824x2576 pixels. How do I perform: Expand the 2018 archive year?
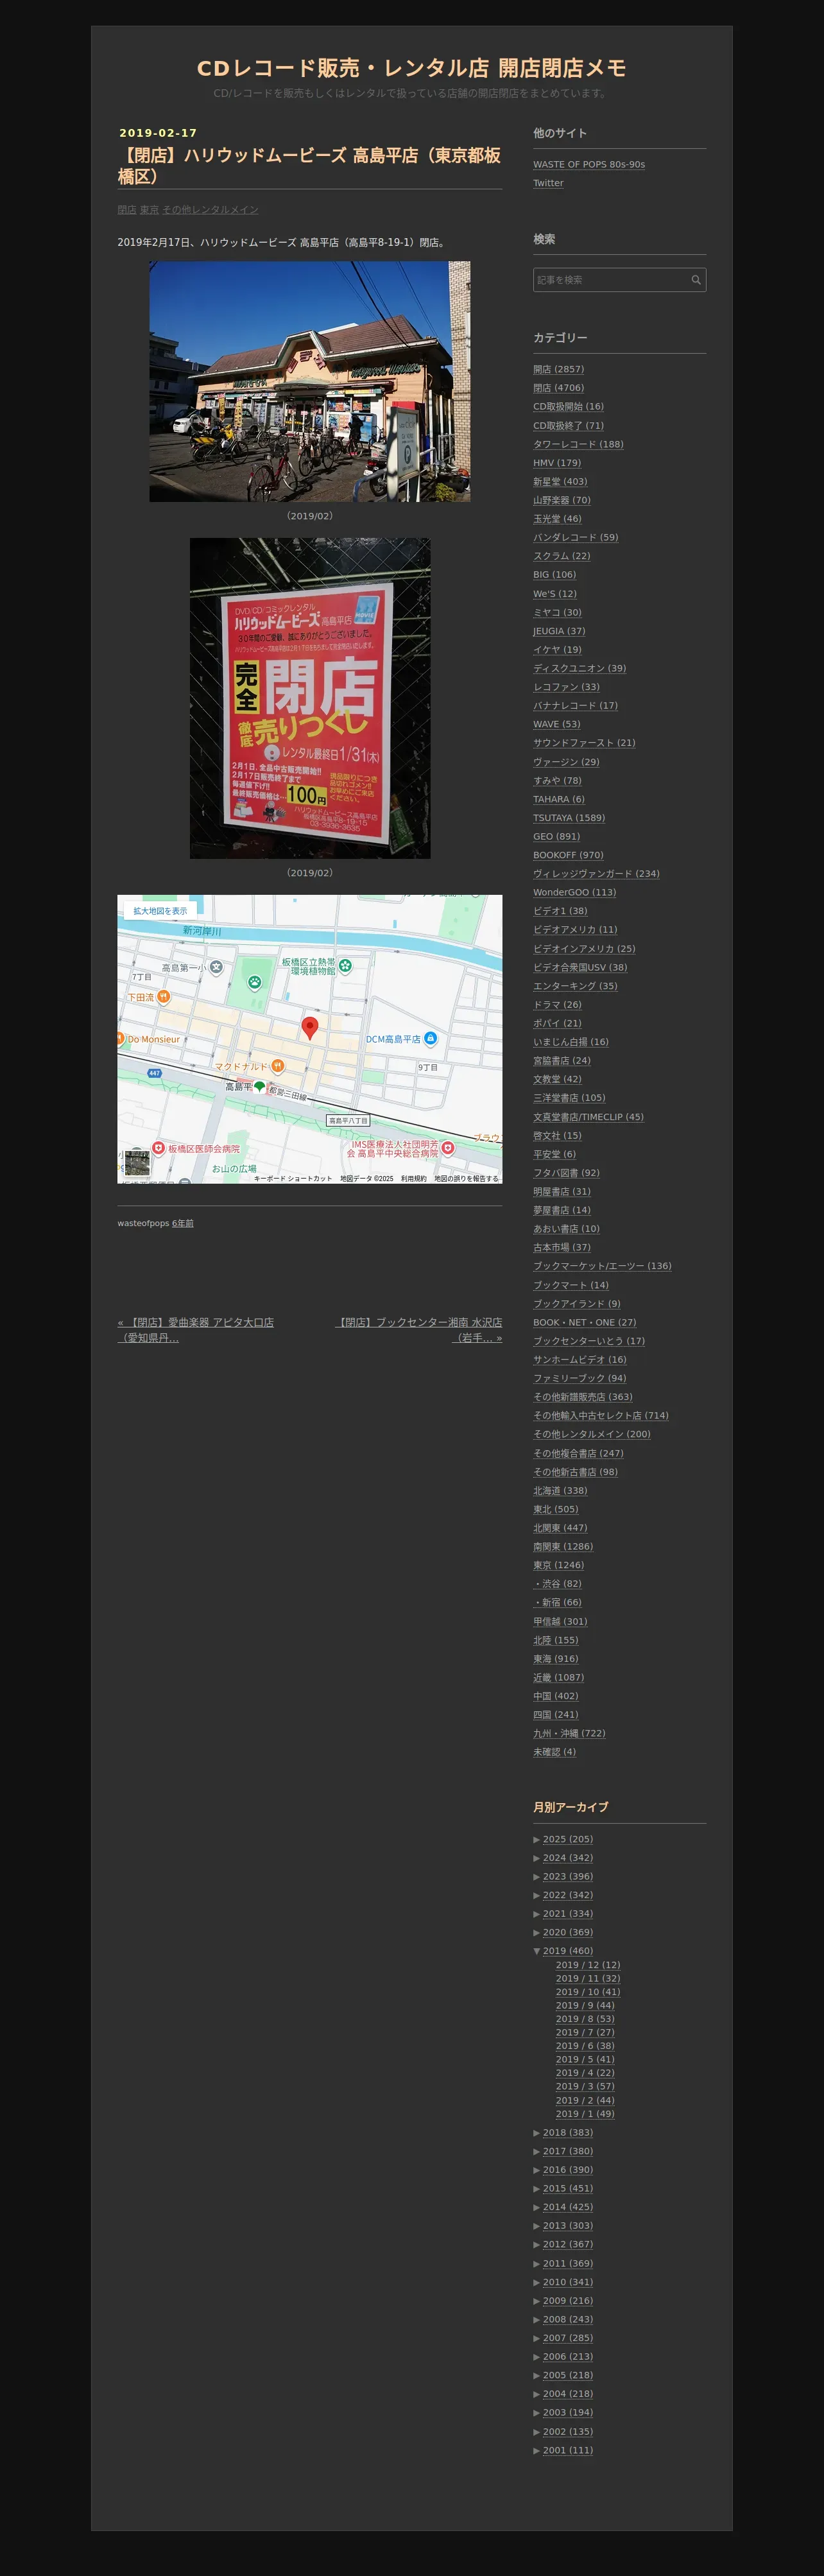click(x=537, y=2133)
